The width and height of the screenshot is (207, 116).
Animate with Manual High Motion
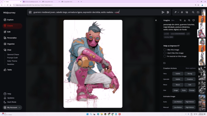(x=190, y=107)
